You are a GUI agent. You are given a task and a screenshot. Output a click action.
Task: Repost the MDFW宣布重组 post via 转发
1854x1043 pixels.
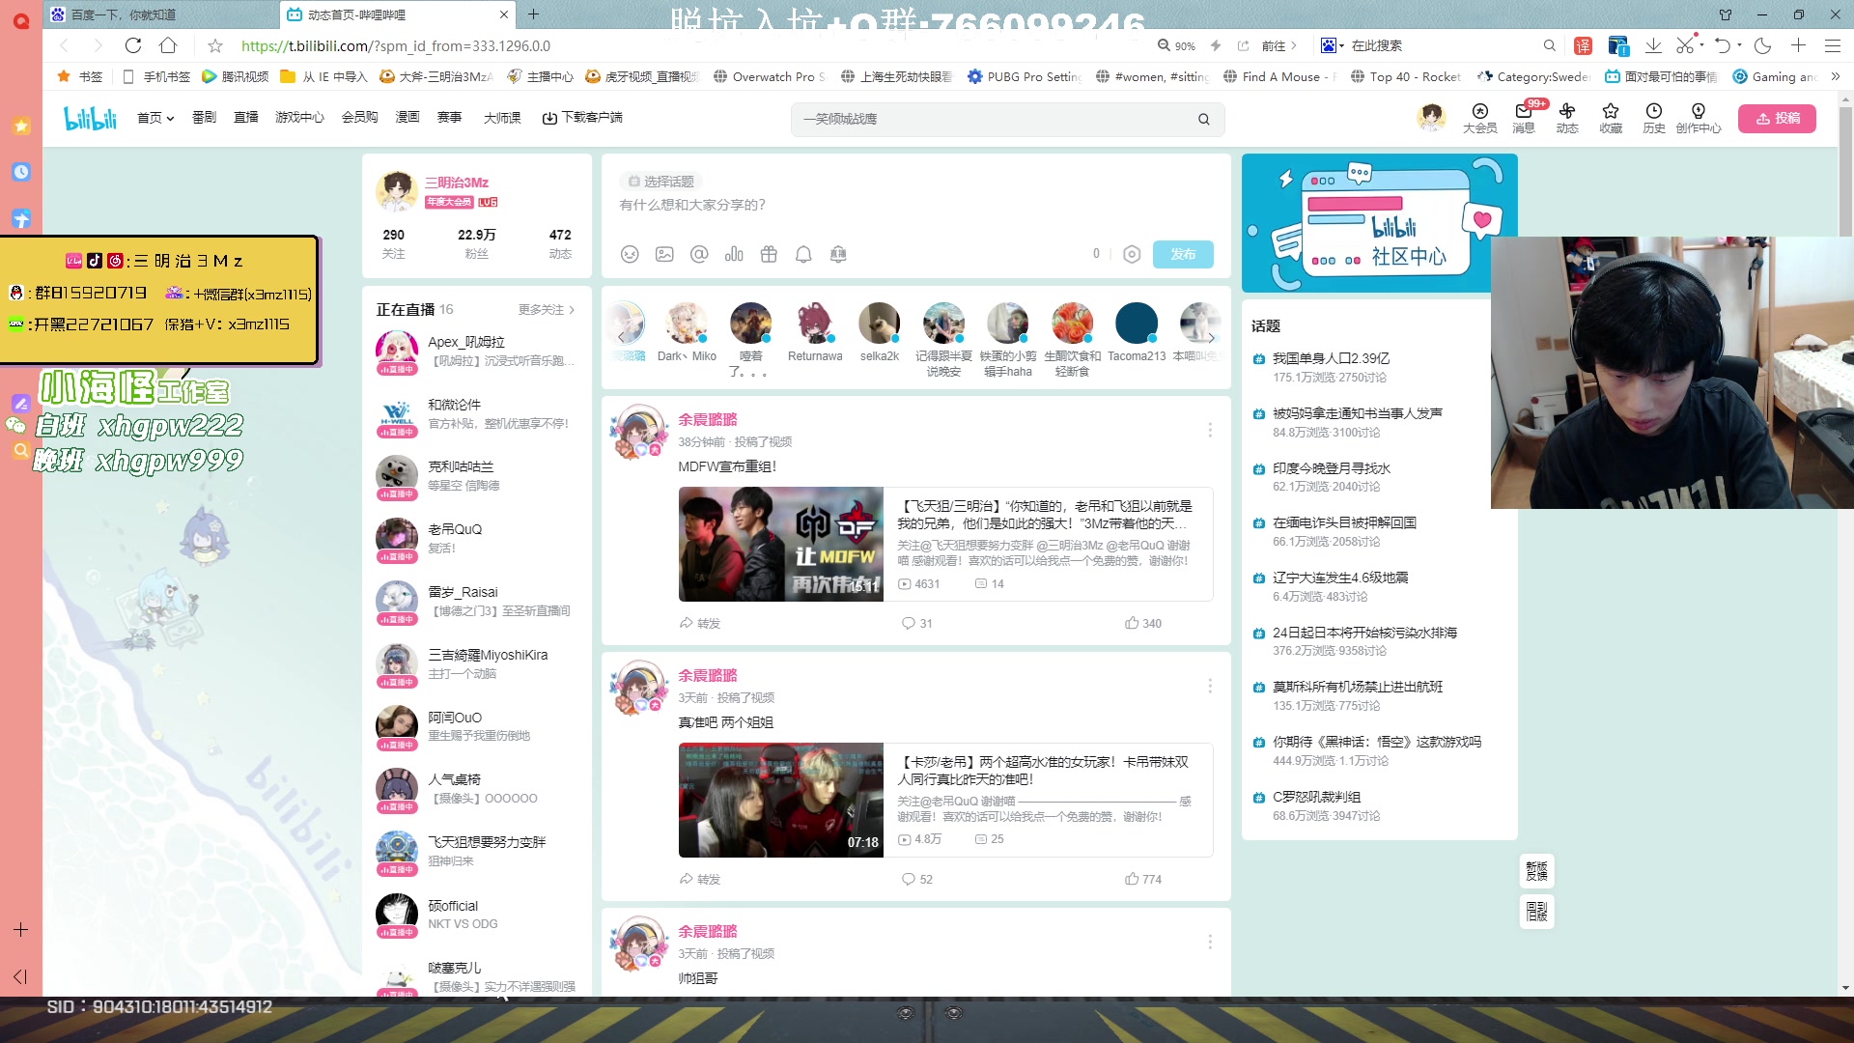point(700,623)
